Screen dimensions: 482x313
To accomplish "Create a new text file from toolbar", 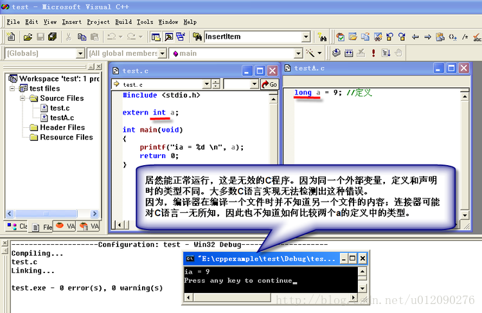I will pos(11,37).
